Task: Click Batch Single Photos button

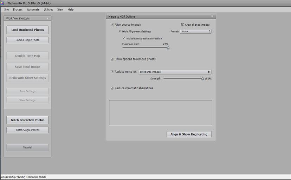Action: [27, 130]
